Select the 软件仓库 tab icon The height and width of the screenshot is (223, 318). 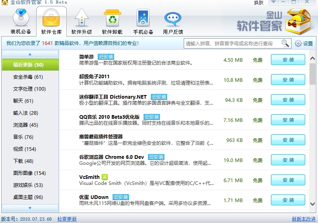(x=51, y=18)
